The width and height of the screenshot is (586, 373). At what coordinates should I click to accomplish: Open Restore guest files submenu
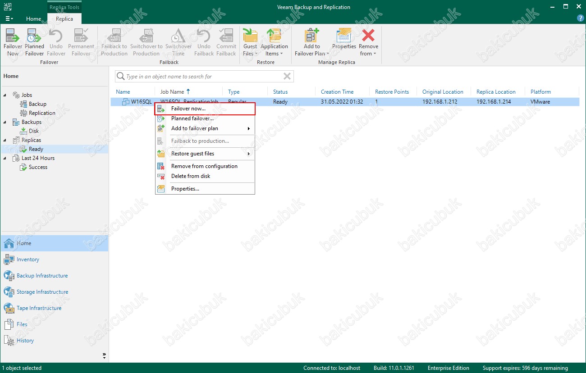pos(205,154)
